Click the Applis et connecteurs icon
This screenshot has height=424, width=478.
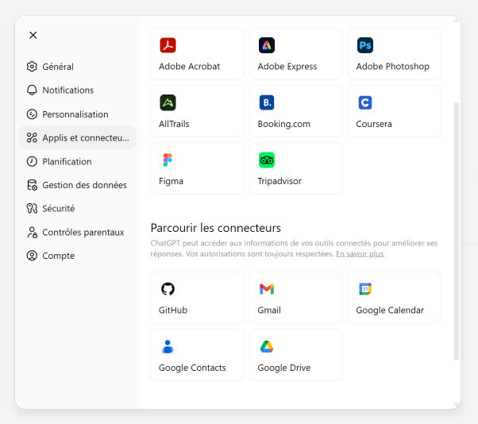click(x=32, y=137)
